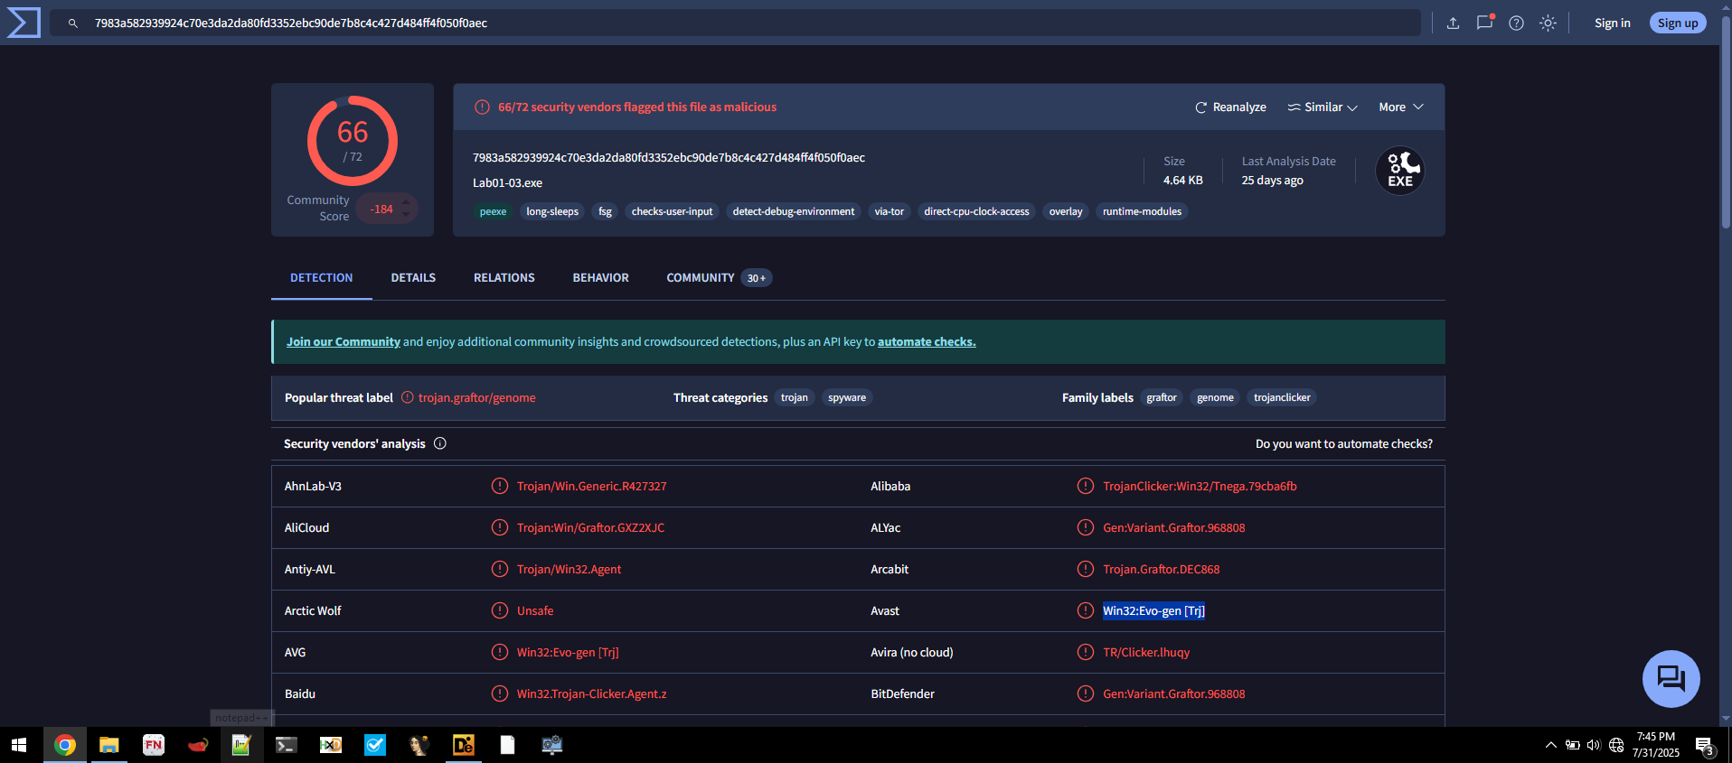The image size is (1732, 763).
Task: Click the graftor family label chip
Action: coord(1162,398)
